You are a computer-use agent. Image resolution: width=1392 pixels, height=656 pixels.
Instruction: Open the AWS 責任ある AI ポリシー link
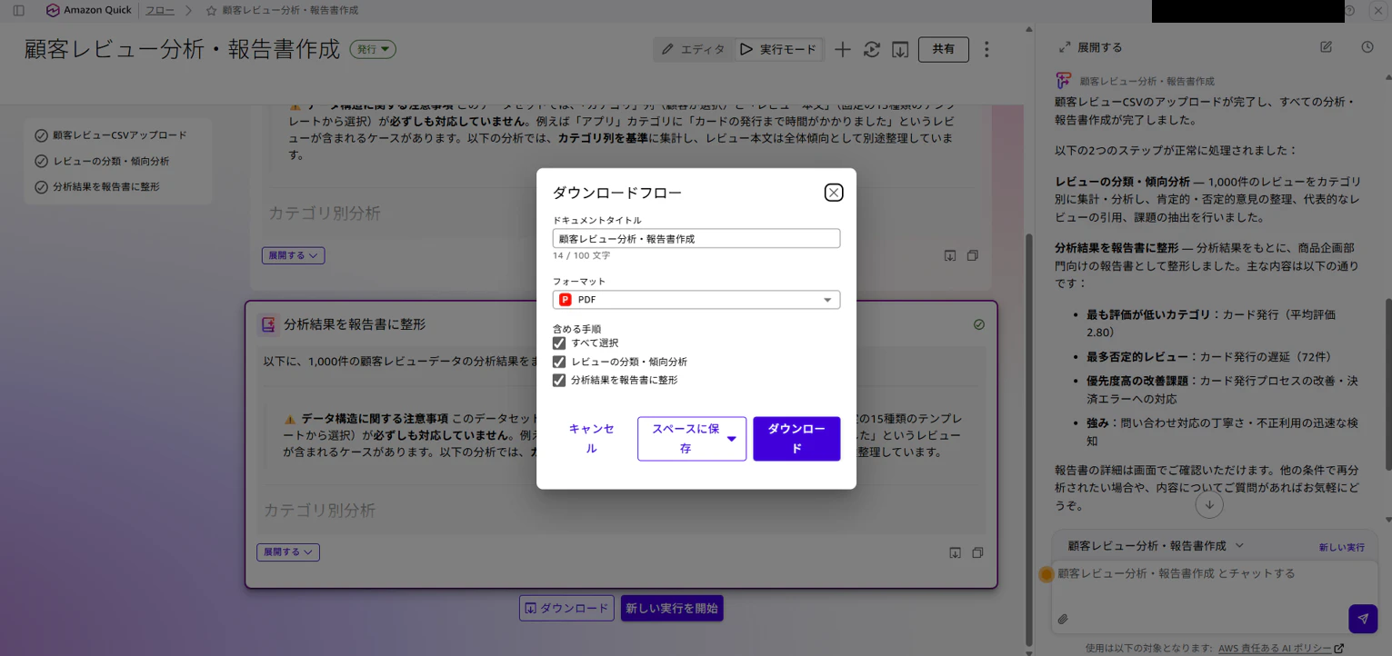click(1281, 648)
